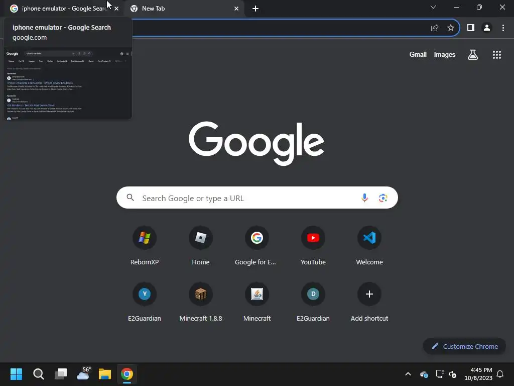Screen dimensions: 514x386
Task: Open the Minecraft 1.8.8 shortcut
Action: click(x=201, y=302)
